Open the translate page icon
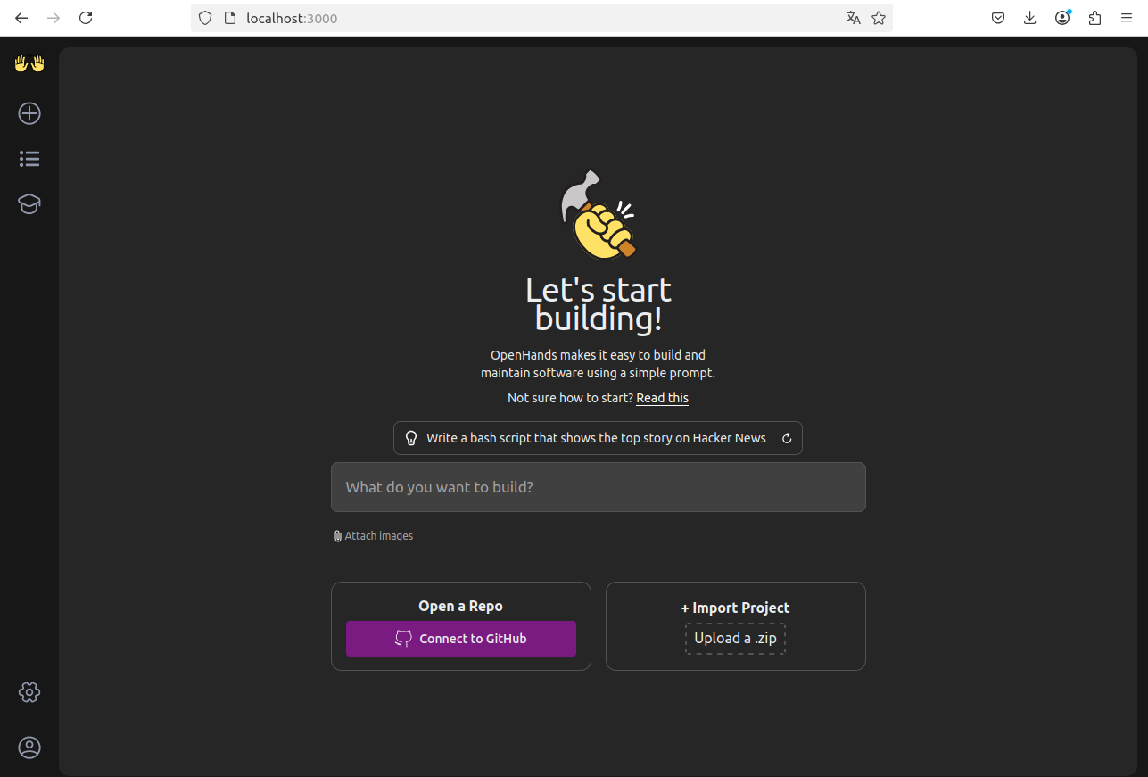Viewport: 1148px width, 777px height. coord(853,17)
